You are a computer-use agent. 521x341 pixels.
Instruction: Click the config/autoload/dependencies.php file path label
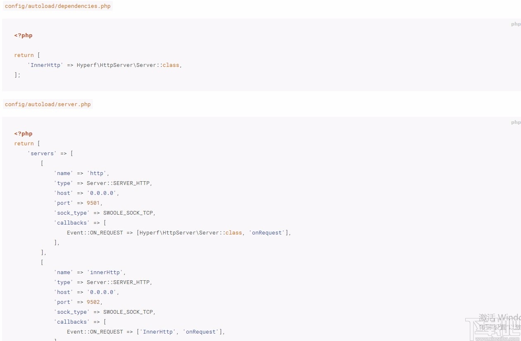57,6
